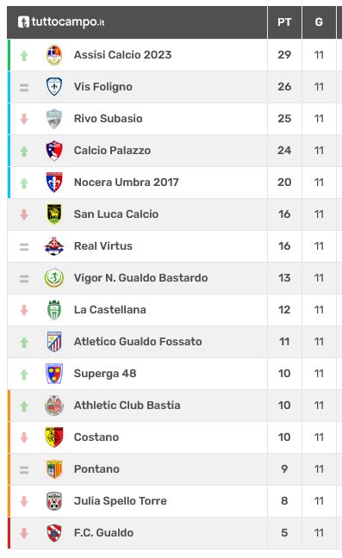Click the tuttocampo.it logo in header
The height and width of the screenshot is (558, 342).
click(x=61, y=22)
